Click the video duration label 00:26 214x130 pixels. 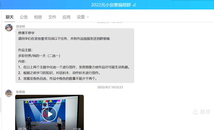[x=22, y=129]
